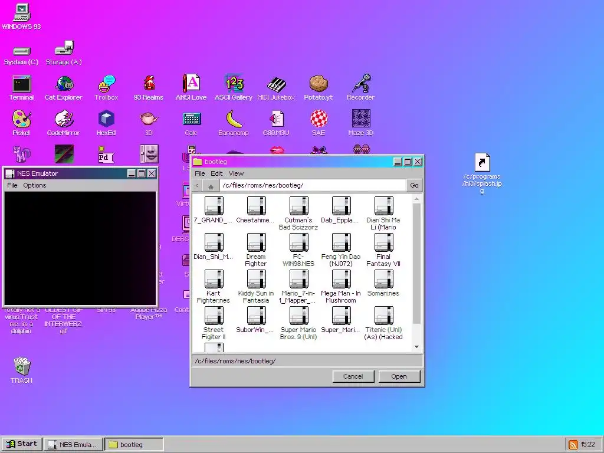Go to home folder via house button

[211, 186]
